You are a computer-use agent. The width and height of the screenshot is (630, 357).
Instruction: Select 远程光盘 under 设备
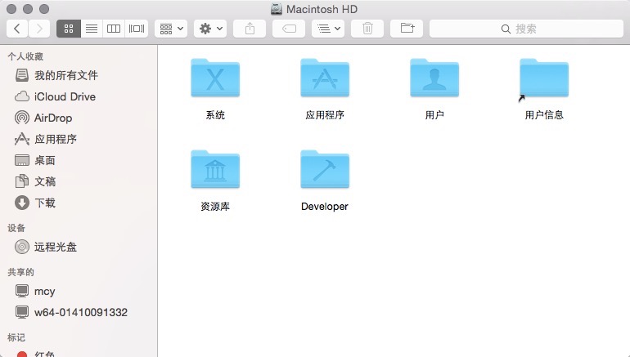(x=79, y=247)
